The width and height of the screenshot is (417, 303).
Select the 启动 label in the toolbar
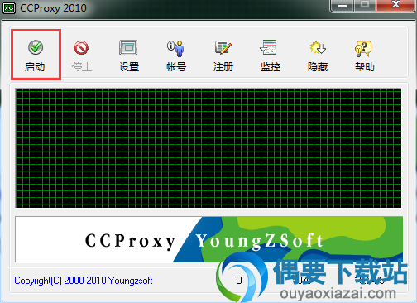(x=35, y=67)
